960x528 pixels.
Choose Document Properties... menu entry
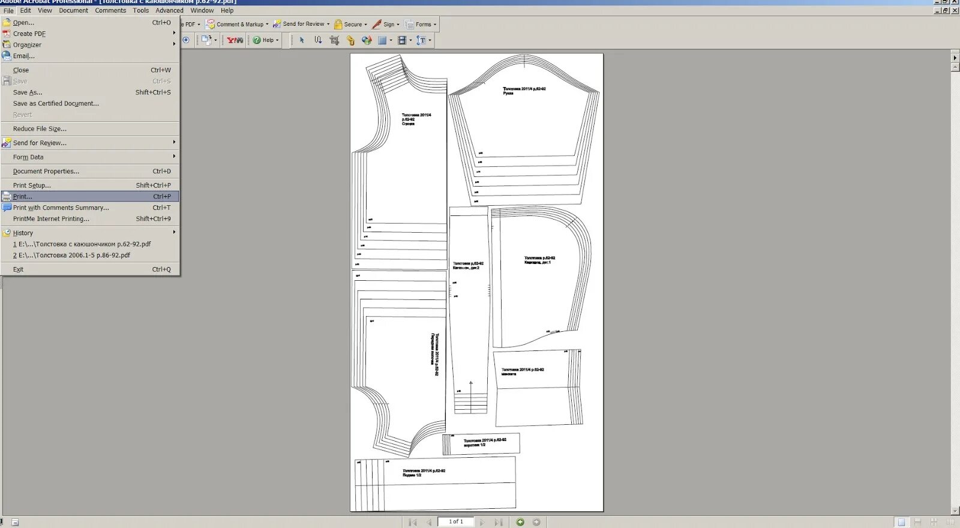(x=90, y=171)
